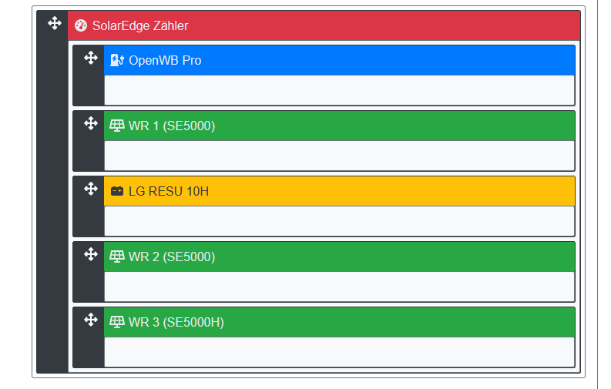Image resolution: width=611 pixels, height=389 pixels.
Task: Click the solar panel icon beside WR 1 (SE5000)
Action: (117, 126)
